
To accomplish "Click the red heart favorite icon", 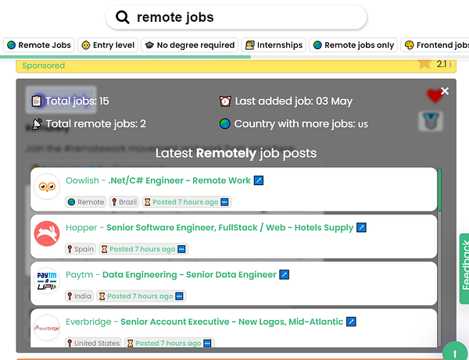I will click(435, 95).
